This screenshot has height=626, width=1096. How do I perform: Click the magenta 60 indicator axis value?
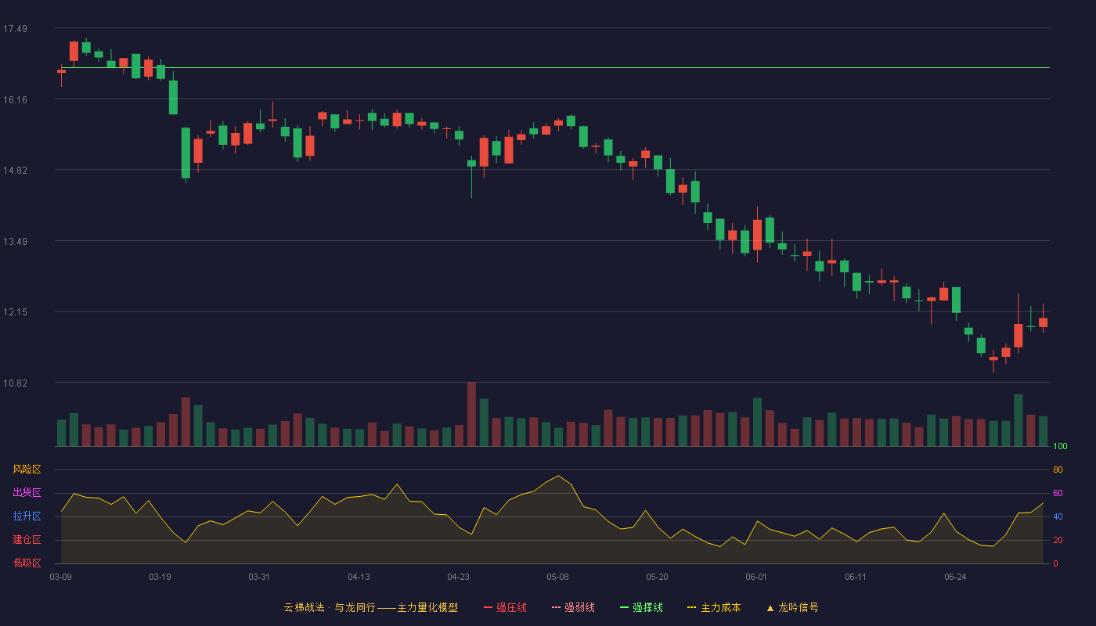(1058, 493)
